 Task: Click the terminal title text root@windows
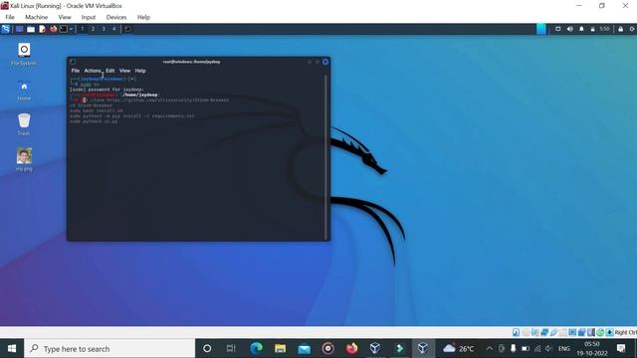coord(192,62)
